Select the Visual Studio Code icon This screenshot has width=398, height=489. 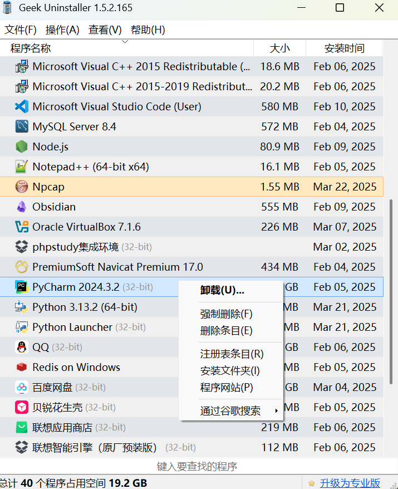point(22,107)
